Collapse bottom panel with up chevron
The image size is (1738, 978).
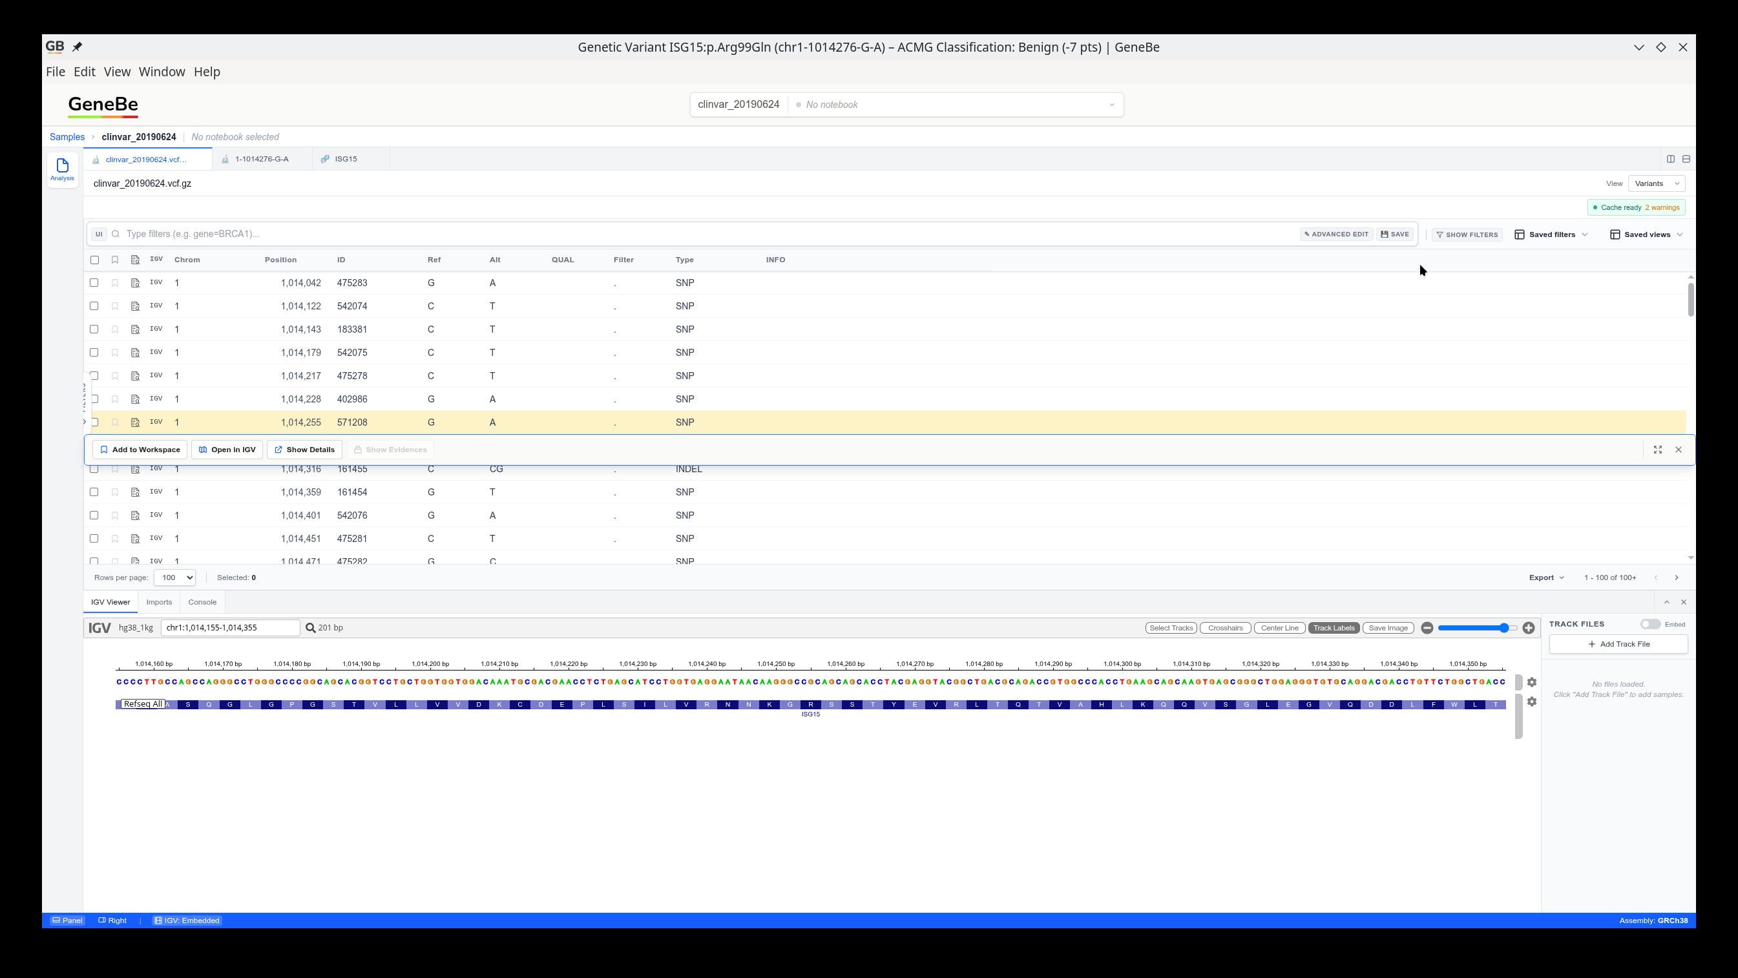1666,602
